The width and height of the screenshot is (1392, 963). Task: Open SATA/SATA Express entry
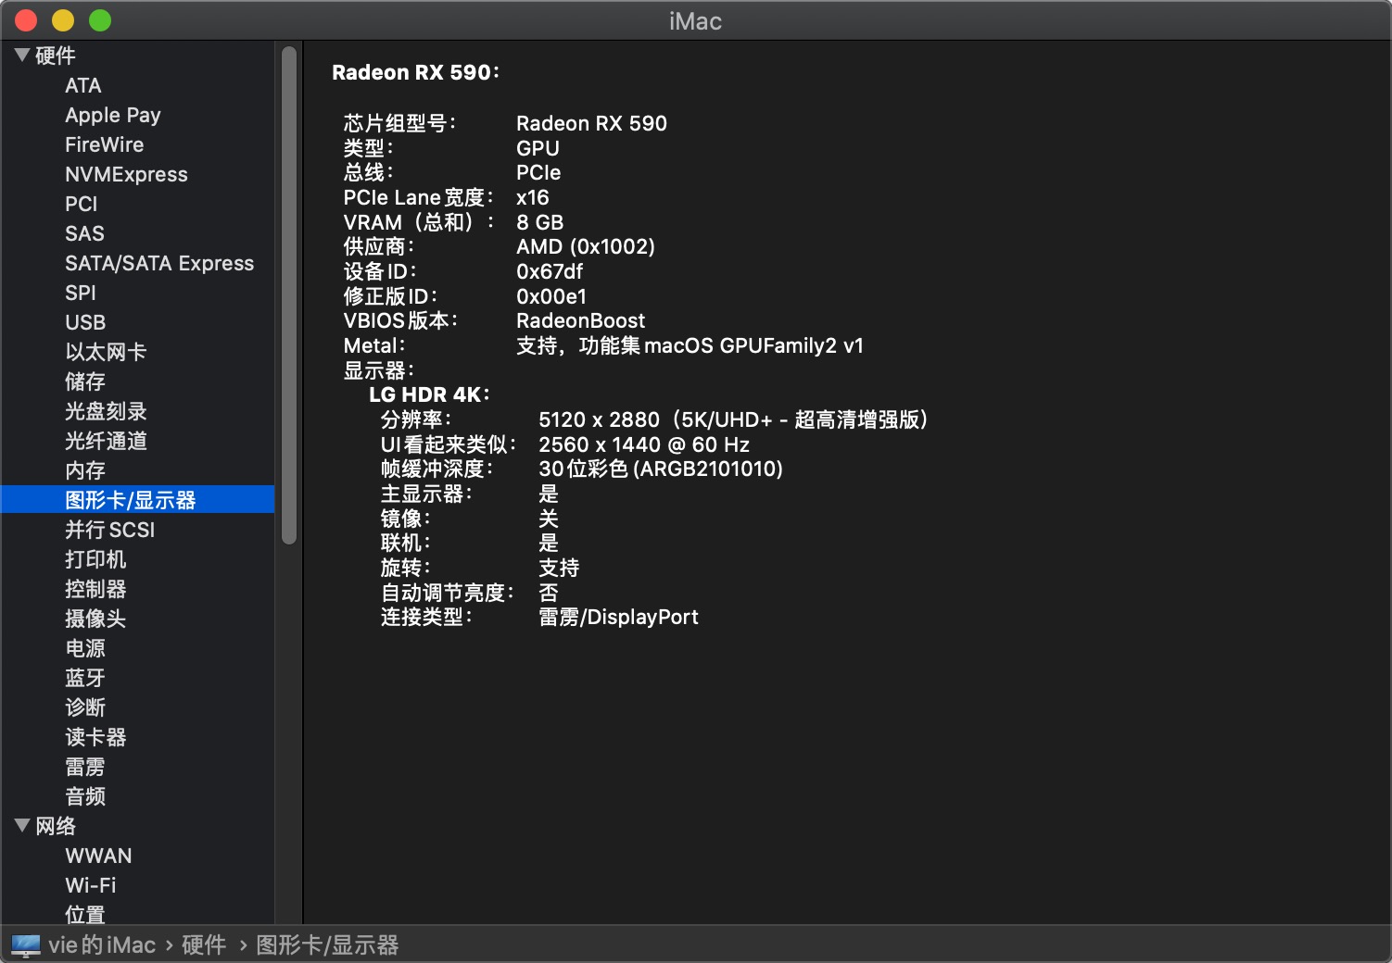click(x=159, y=263)
